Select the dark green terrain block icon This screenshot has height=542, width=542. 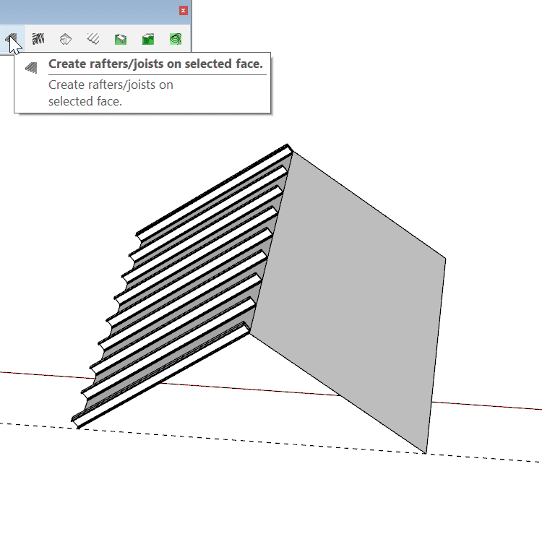(x=148, y=39)
